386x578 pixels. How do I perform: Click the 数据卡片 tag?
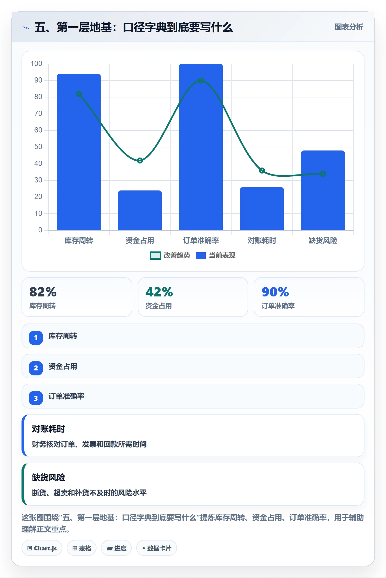157,548
